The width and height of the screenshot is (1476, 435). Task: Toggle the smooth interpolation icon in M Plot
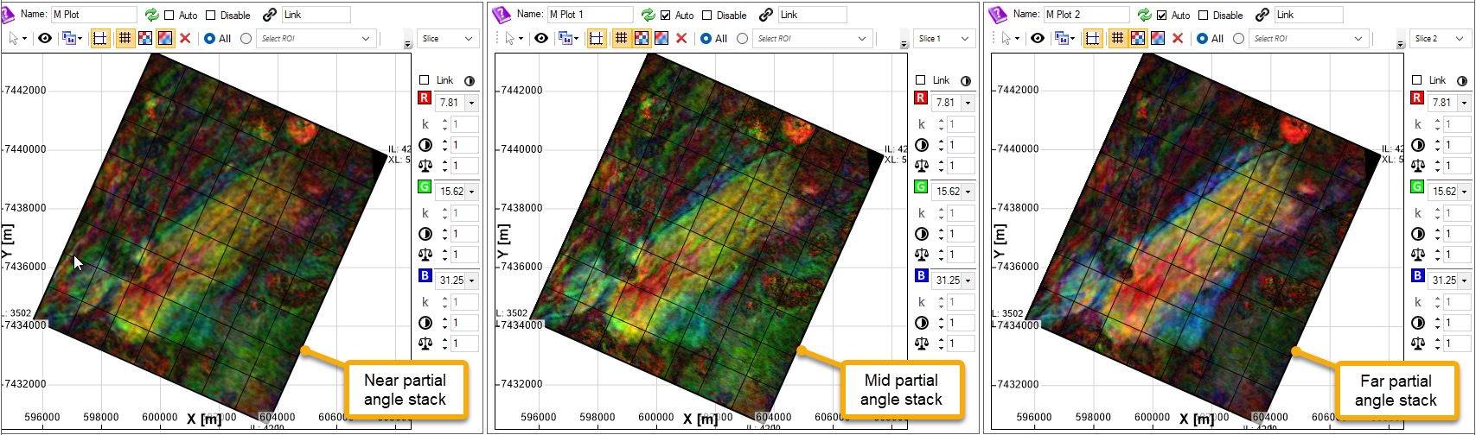click(164, 38)
